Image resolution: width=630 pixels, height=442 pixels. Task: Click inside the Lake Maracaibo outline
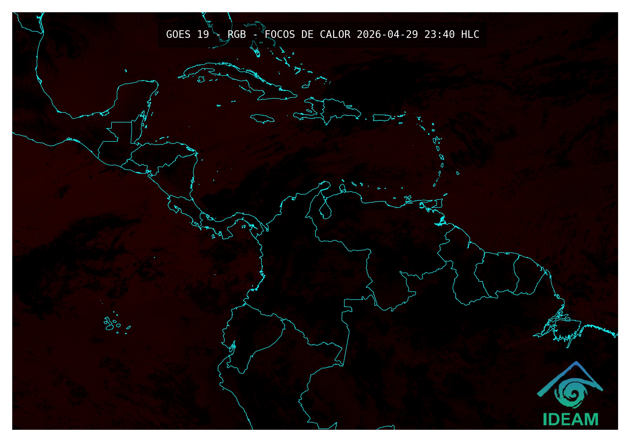click(x=325, y=212)
